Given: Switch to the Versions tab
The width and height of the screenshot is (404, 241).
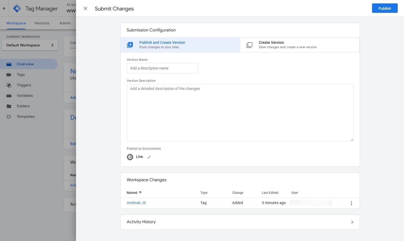Looking at the screenshot, I should point(42,23).
